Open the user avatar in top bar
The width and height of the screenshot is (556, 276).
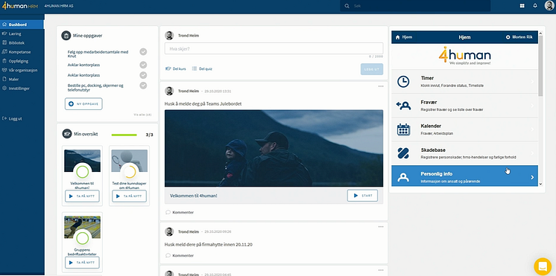(x=549, y=6)
